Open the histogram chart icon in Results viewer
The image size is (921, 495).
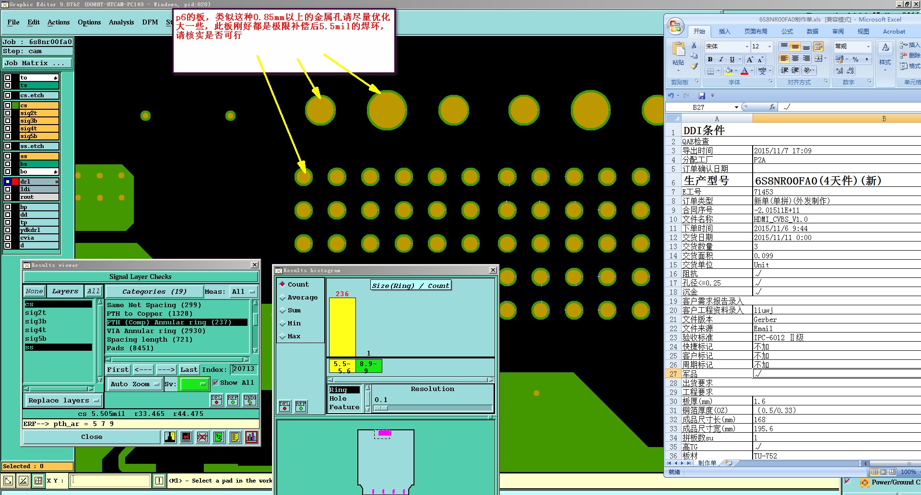[x=251, y=437]
